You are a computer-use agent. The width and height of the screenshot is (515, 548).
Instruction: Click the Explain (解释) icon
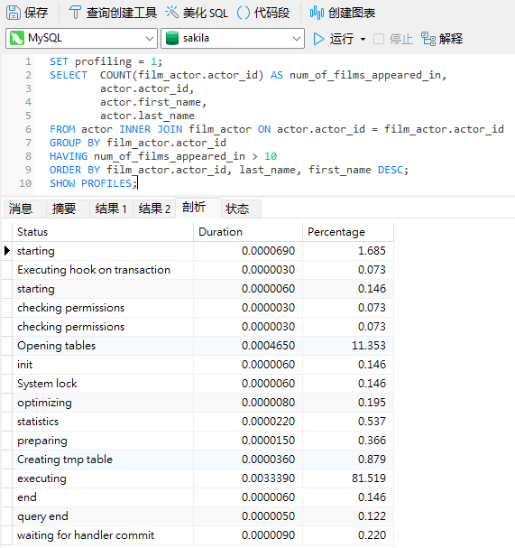coord(428,39)
